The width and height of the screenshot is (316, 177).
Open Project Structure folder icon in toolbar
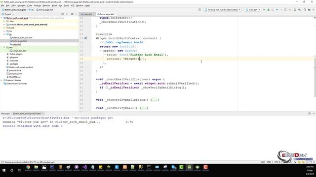pos(309,10)
